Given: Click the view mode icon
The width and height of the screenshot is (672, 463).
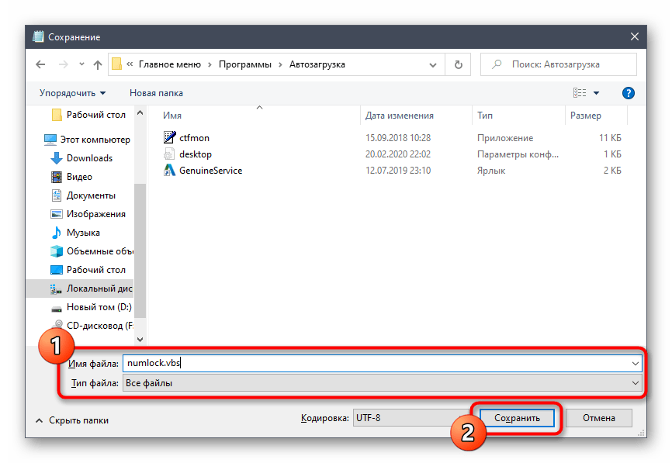Looking at the screenshot, I should [579, 93].
